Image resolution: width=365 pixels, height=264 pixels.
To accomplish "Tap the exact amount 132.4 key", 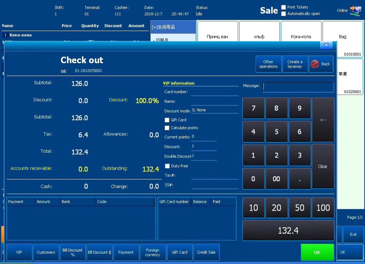I will (x=288, y=230).
